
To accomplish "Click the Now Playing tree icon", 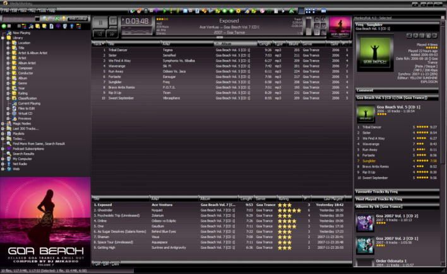I will pos(9,32).
